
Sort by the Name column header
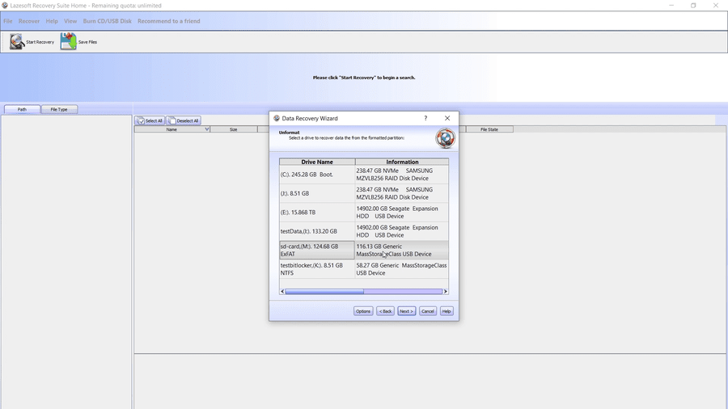pyautogui.click(x=171, y=129)
